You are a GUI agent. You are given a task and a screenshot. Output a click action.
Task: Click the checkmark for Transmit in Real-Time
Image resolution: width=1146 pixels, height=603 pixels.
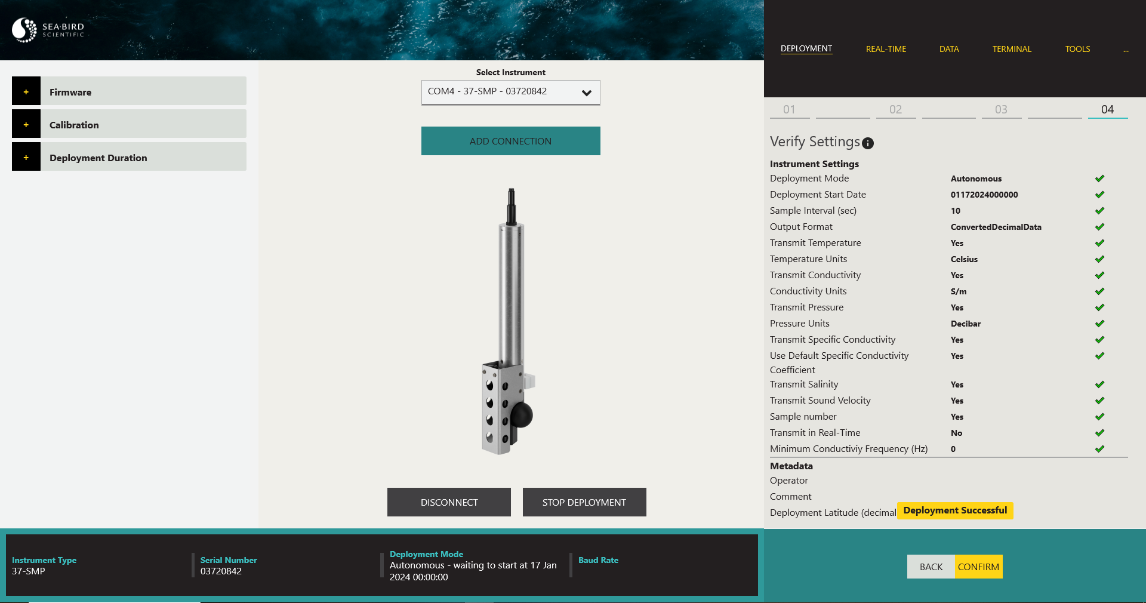pos(1099,433)
